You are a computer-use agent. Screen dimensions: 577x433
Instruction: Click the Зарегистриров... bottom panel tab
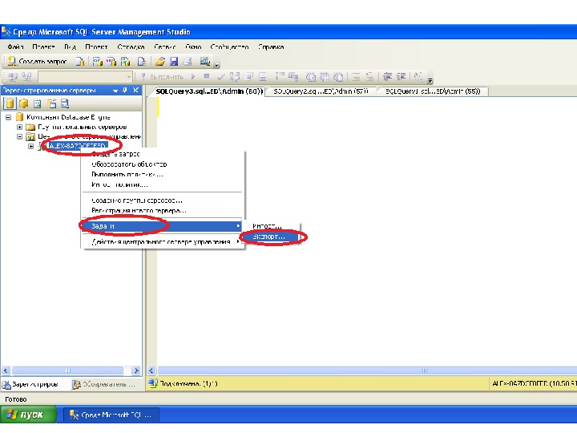pos(31,384)
